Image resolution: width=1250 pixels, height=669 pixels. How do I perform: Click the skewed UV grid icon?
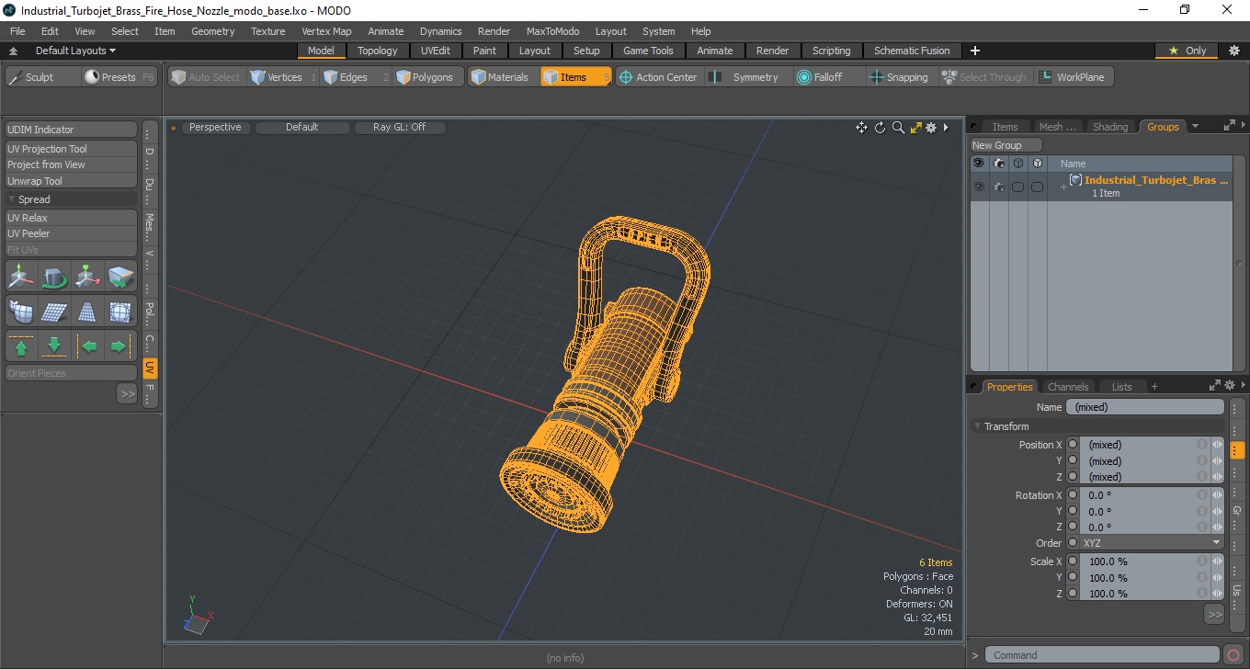pyautogui.click(x=54, y=312)
